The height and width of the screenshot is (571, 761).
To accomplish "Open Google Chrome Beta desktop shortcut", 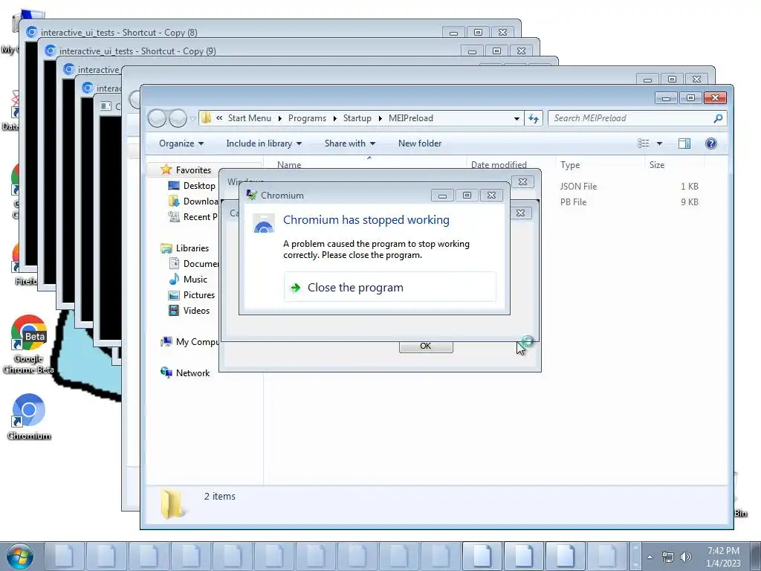I will pos(29,345).
